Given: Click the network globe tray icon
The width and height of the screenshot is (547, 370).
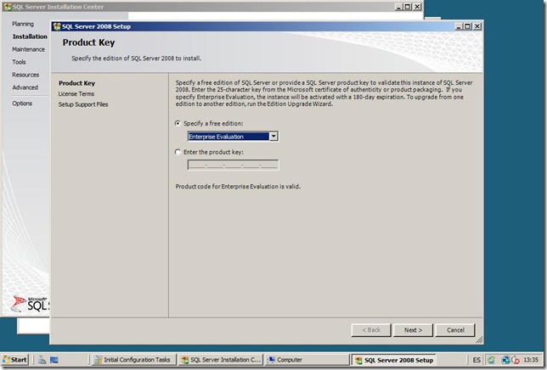Looking at the screenshot, I should [x=505, y=360].
